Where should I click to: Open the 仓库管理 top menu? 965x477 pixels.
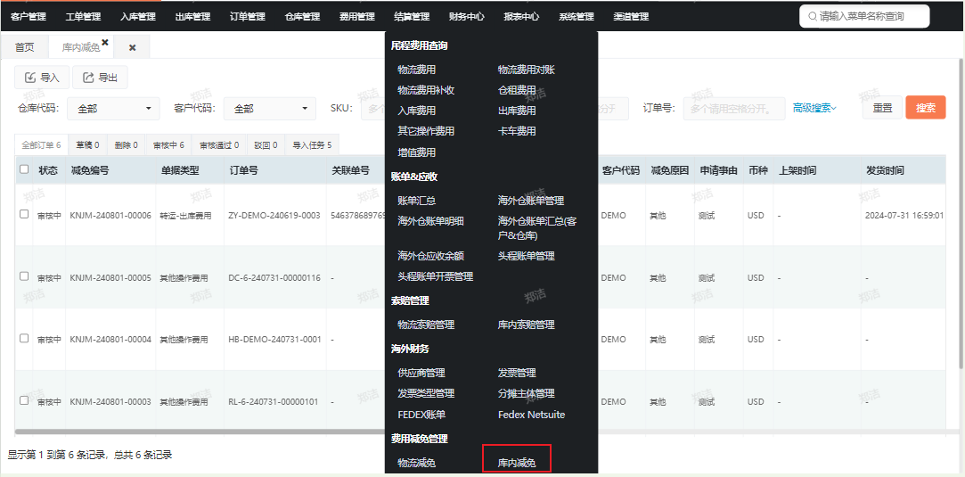[302, 17]
